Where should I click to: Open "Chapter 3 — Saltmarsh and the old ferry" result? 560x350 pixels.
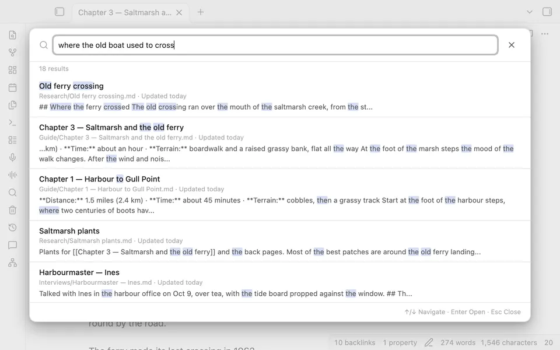[x=280, y=143]
